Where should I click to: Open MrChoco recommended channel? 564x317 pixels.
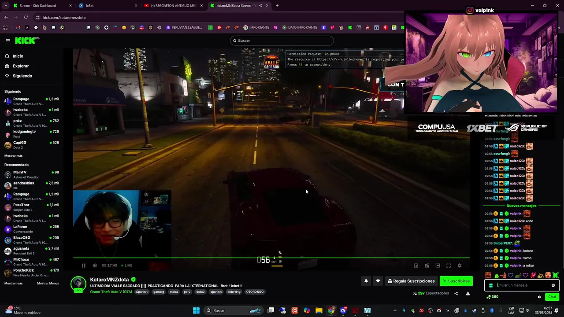(31, 262)
